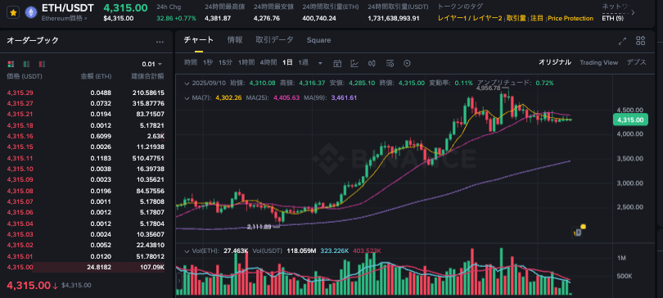Click the MA(99) value 3,461.61
Viewport: 663px width, 298px height.
[x=344, y=97]
